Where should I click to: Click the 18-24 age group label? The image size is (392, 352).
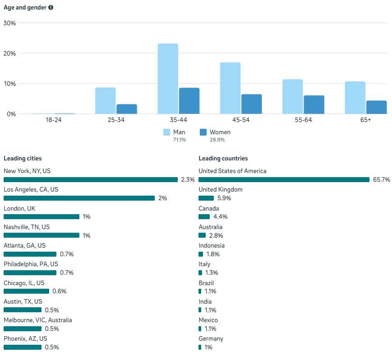[x=53, y=120]
